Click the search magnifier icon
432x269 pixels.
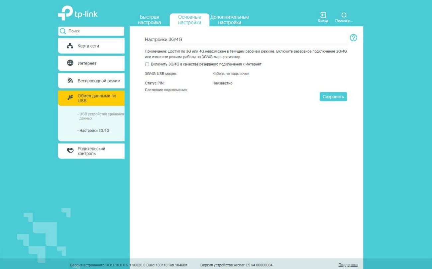(x=63, y=31)
